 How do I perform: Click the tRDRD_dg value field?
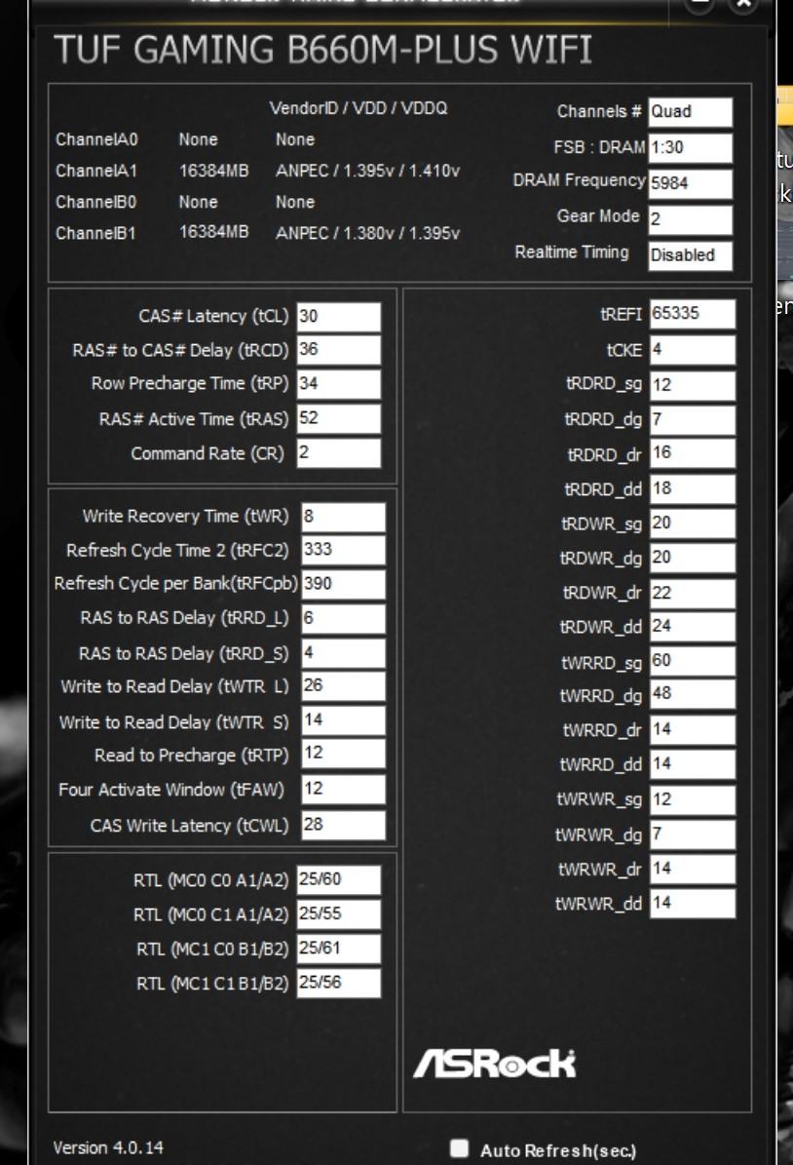pyautogui.click(x=693, y=420)
